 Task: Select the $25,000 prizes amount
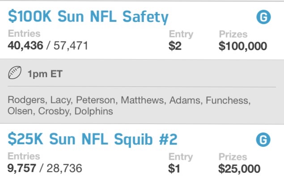[x=239, y=169]
